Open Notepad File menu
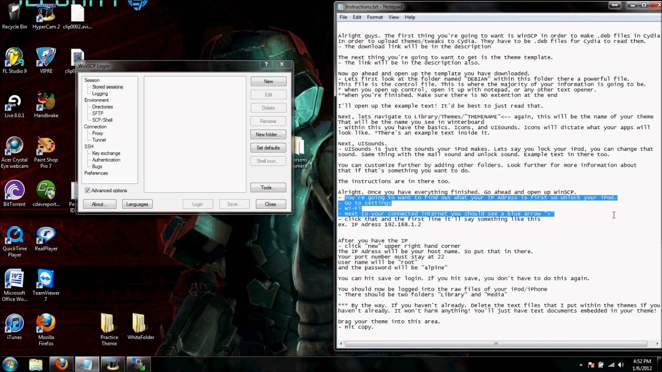This screenshot has height=372, width=662. coord(343,17)
